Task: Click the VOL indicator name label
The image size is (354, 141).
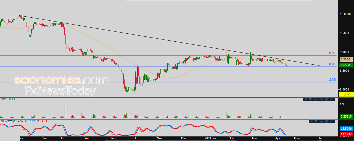Action: [4, 99]
